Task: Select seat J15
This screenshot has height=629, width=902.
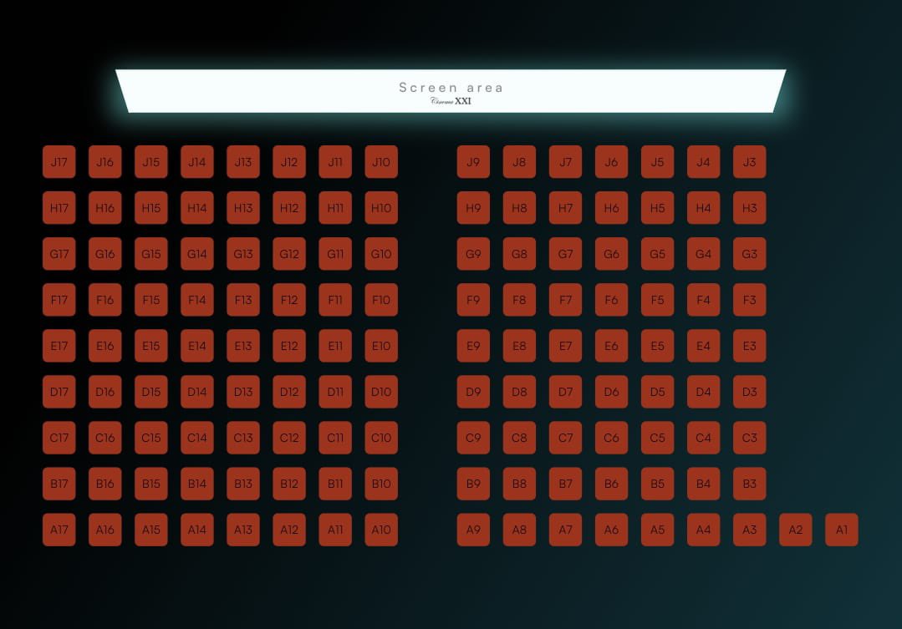Action: click(x=151, y=161)
